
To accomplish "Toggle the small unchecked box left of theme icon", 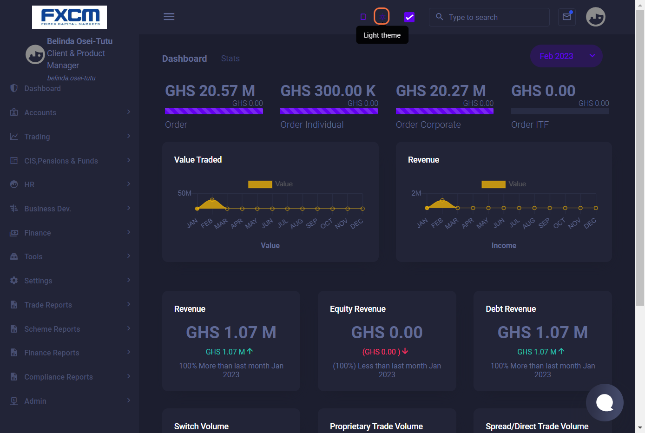I will click(363, 17).
